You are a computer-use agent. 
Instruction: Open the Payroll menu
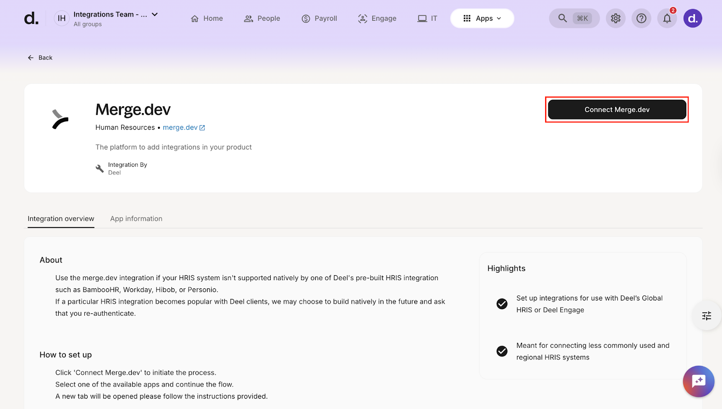tap(319, 18)
